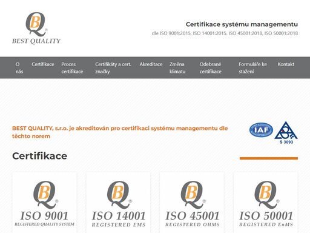Open 'Formuláře ke stažení' menu item
The height and width of the screenshot is (233, 310).
click(x=252, y=68)
